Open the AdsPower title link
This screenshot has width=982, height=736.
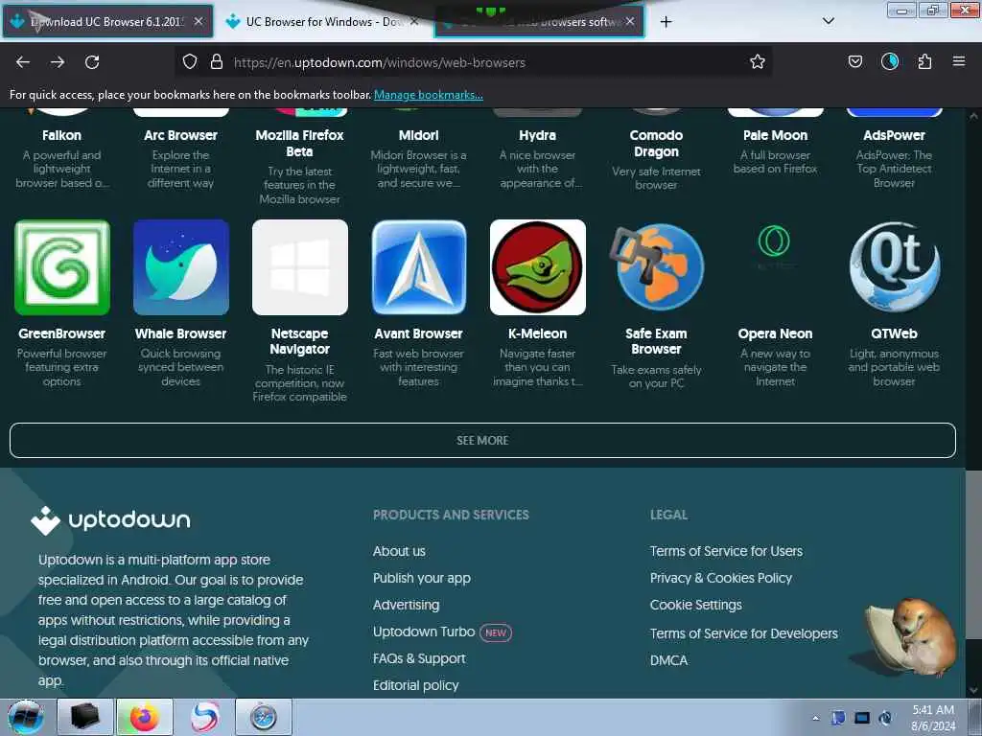point(895,135)
